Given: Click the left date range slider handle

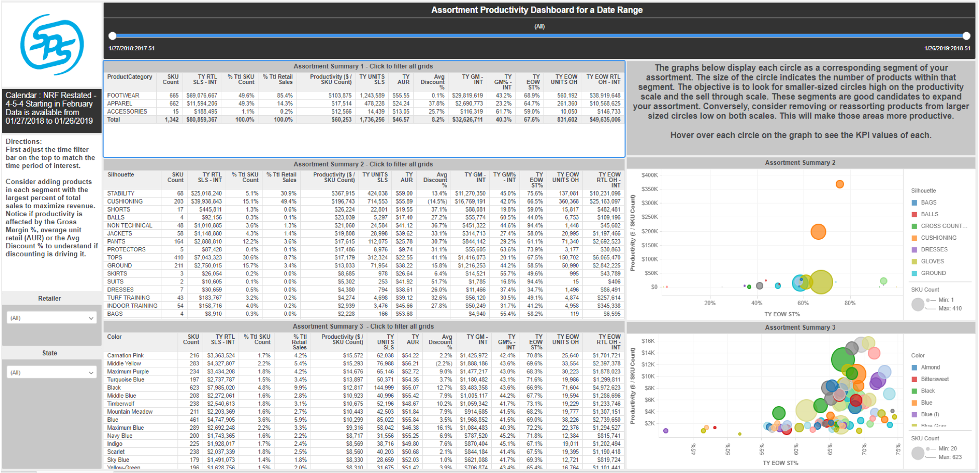Looking at the screenshot, I should click(x=113, y=36).
